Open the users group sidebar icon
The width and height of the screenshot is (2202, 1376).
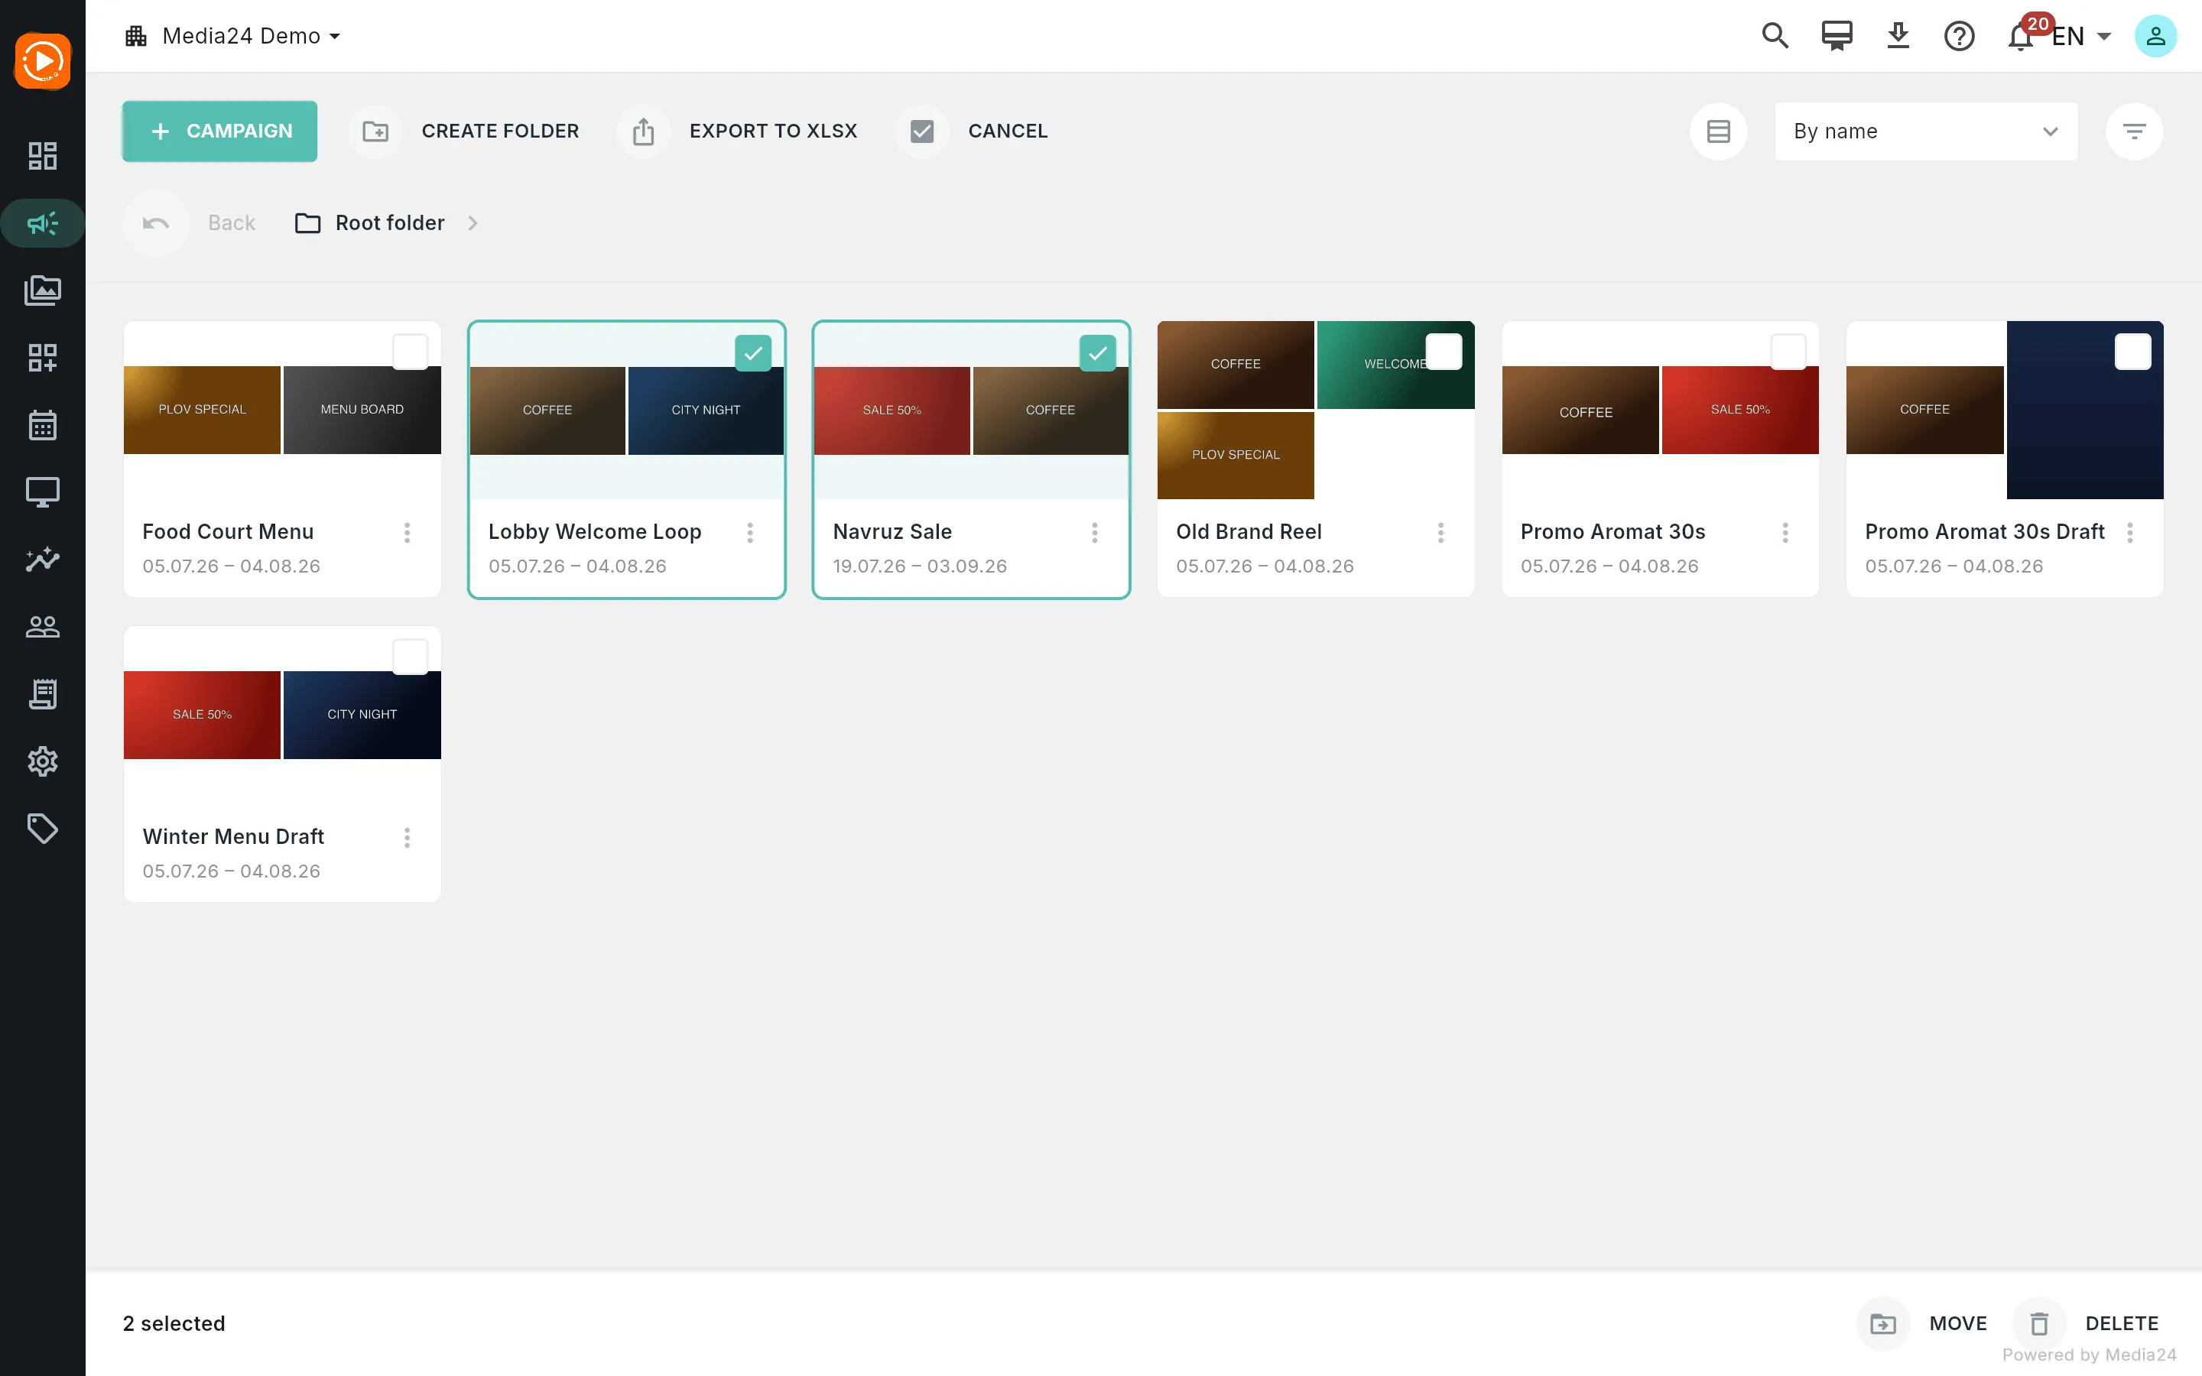point(43,626)
